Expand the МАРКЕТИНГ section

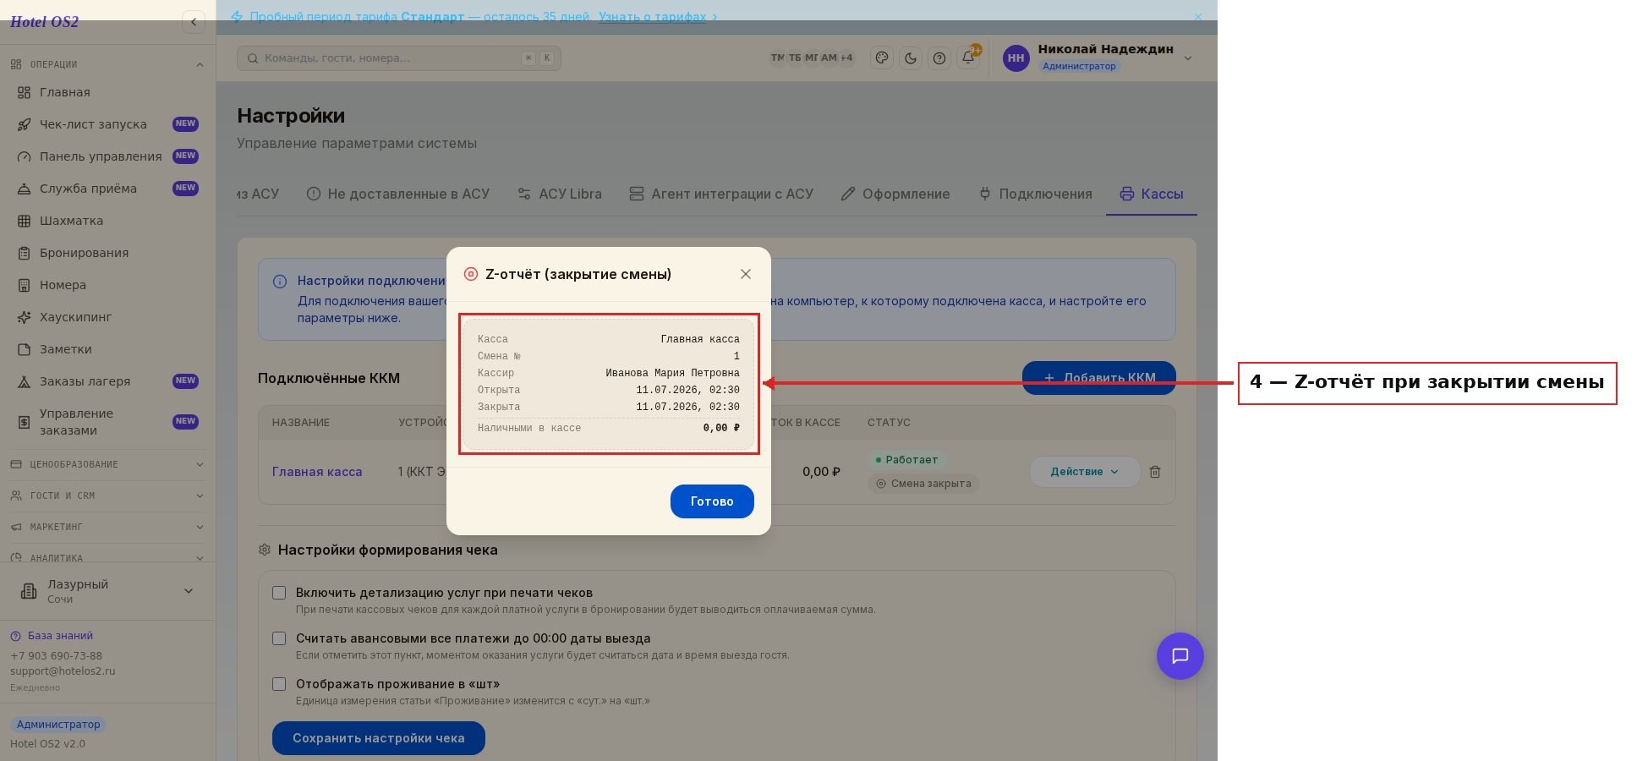(107, 527)
